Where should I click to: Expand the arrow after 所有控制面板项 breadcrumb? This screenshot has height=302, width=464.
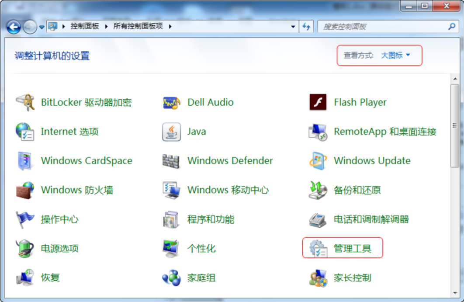(170, 26)
